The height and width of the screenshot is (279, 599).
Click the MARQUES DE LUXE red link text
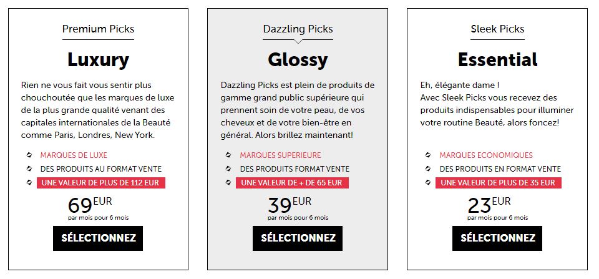(74, 155)
